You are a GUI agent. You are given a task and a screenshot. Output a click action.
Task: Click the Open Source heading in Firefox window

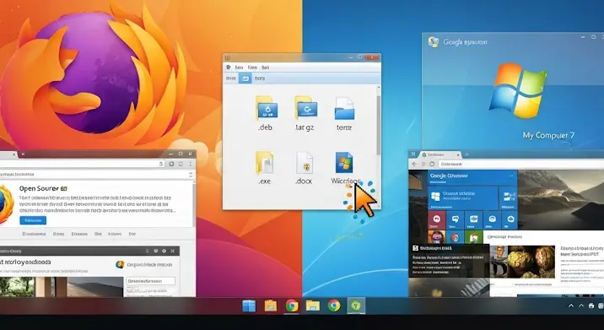click(43, 188)
